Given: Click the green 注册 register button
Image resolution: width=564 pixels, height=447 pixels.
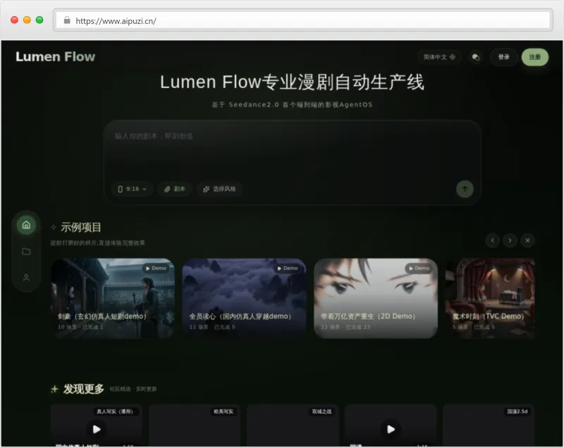Looking at the screenshot, I should [x=535, y=57].
